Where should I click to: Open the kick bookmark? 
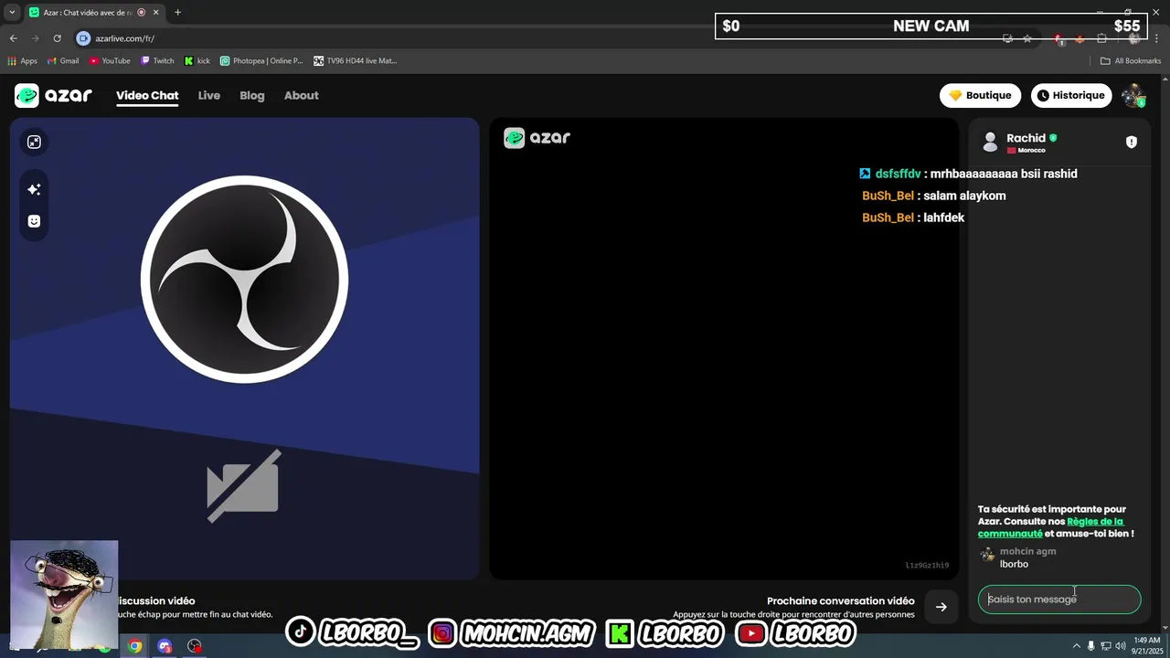click(197, 61)
